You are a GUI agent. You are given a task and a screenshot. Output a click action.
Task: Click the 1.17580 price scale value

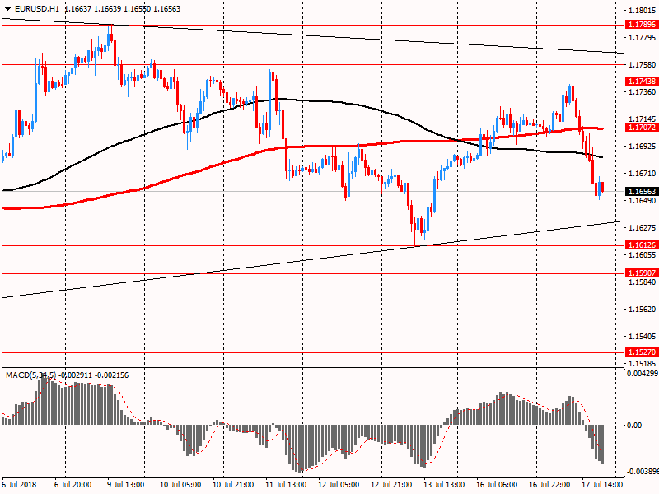point(643,65)
